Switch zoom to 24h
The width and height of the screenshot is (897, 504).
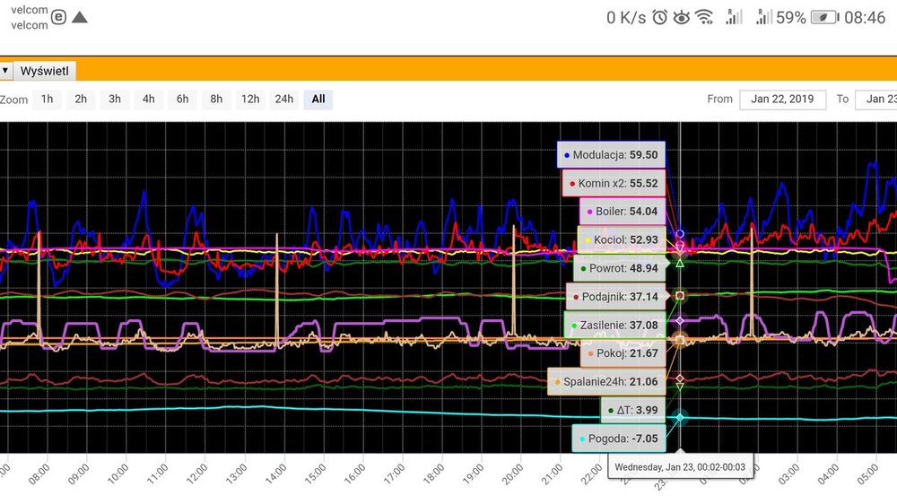pos(283,99)
